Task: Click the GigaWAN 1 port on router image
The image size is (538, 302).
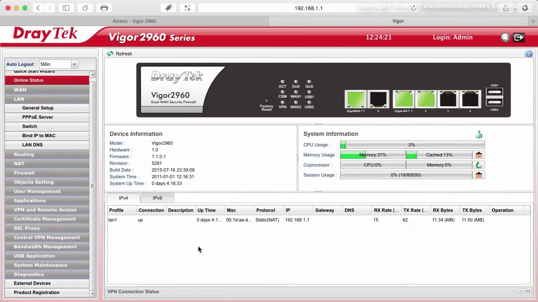Action: tap(356, 99)
